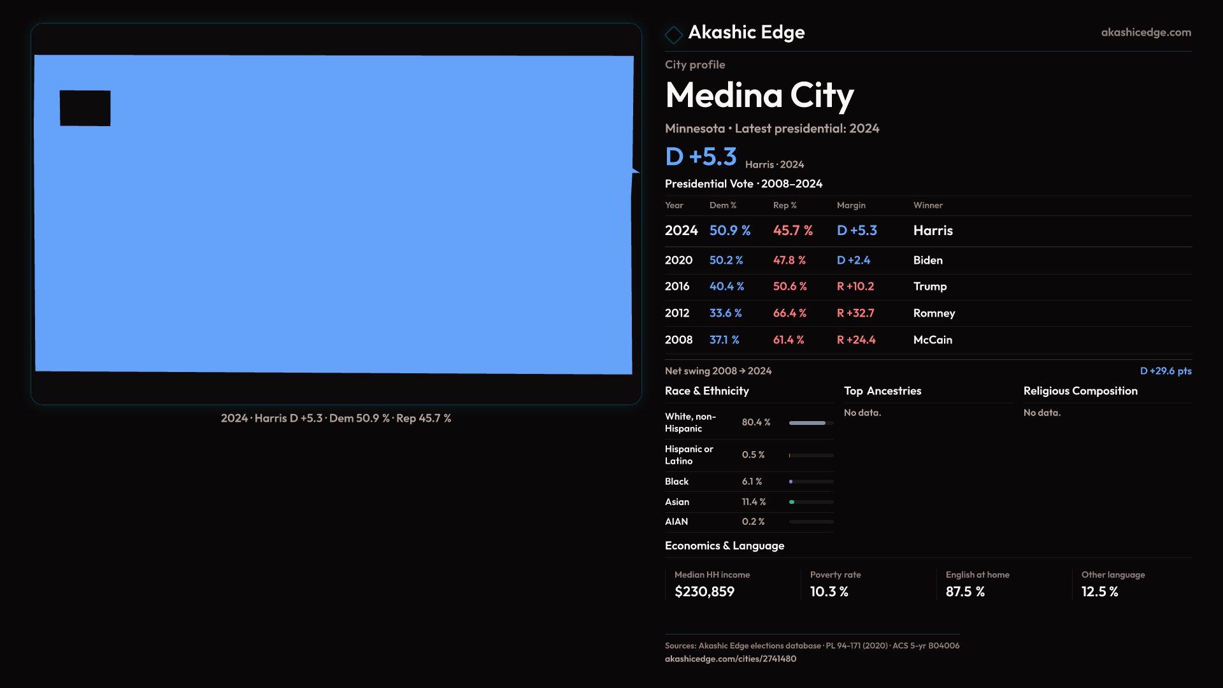Open the akashicedge.com/cities/2741480 URL
Viewport: 1223px width, 688px height.
[730, 659]
